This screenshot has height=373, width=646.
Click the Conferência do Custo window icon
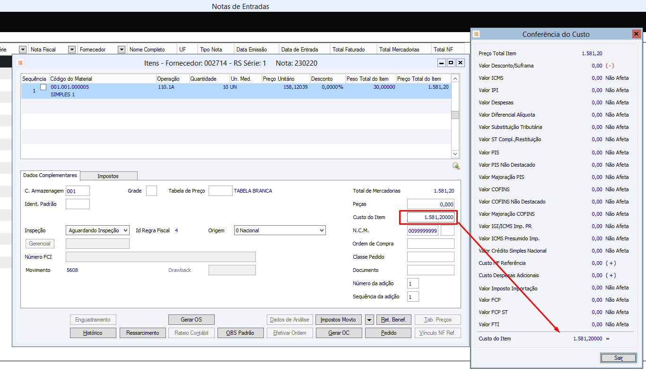tap(476, 34)
